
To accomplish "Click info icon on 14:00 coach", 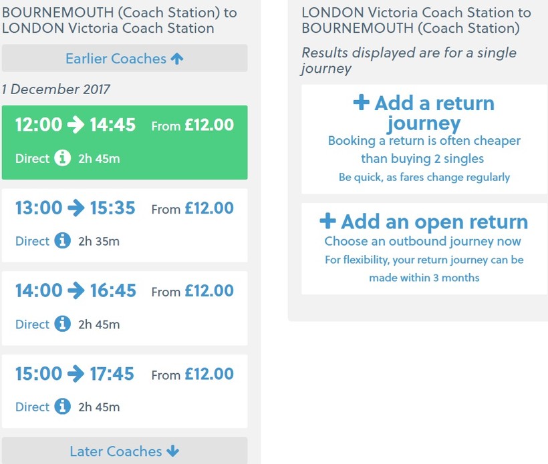I will click(62, 324).
